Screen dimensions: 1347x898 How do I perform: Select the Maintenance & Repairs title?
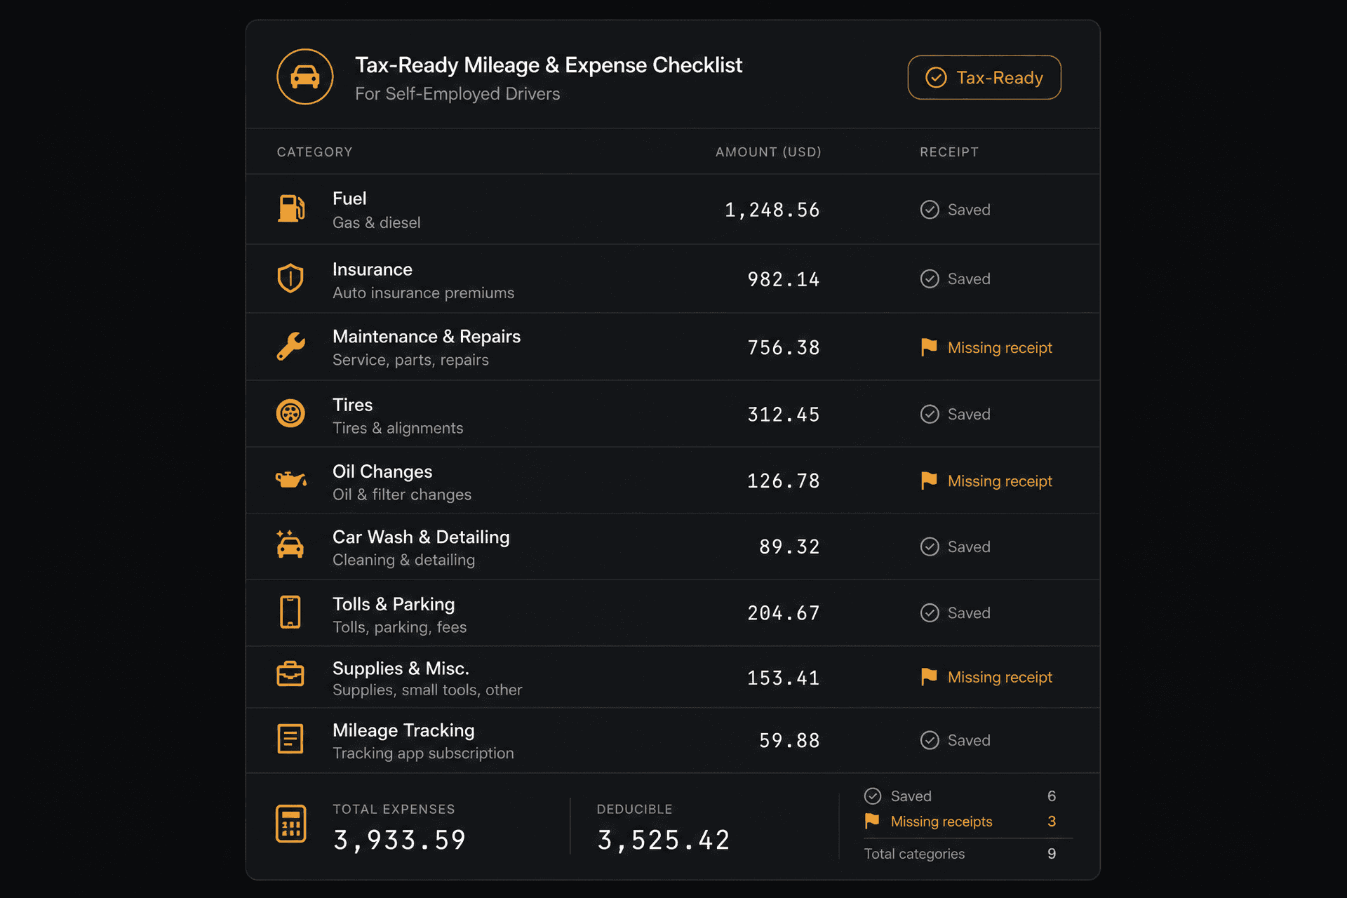click(427, 337)
